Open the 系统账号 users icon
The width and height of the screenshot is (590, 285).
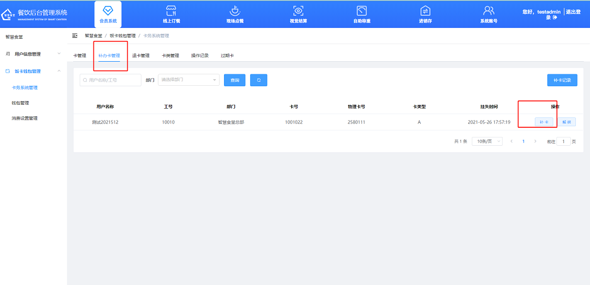click(488, 10)
